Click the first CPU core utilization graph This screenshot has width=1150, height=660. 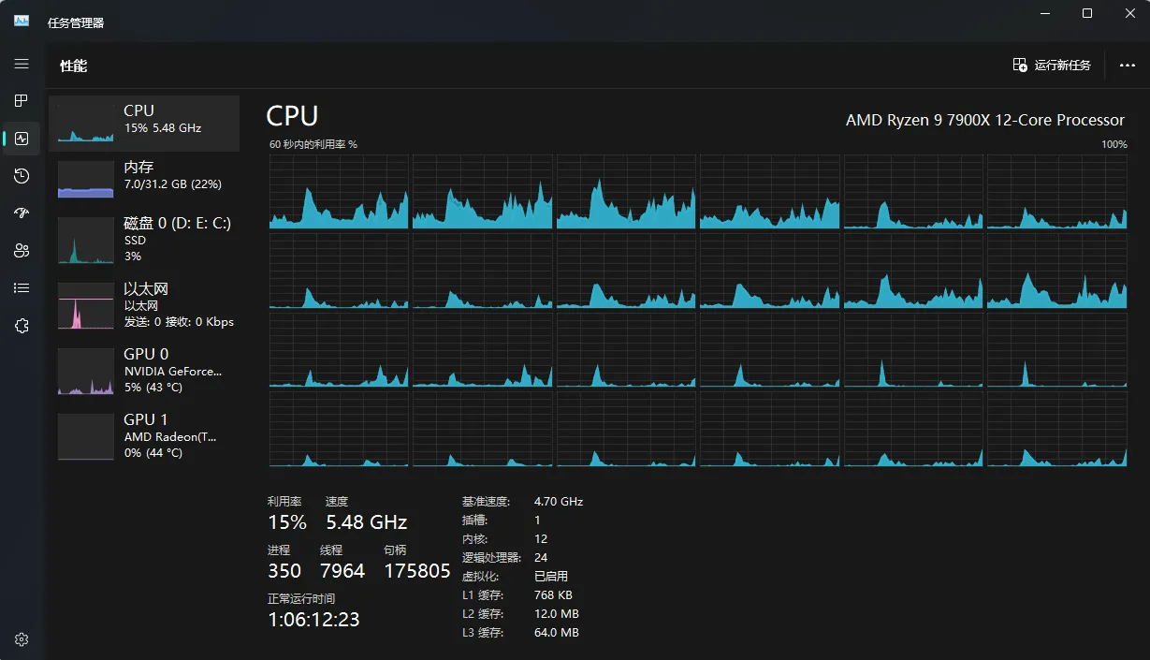pyautogui.click(x=339, y=192)
